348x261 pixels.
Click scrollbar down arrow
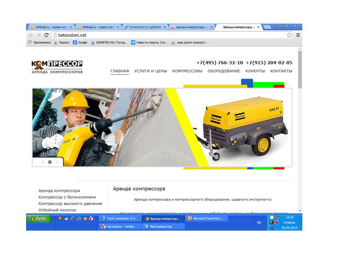click(300, 211)
